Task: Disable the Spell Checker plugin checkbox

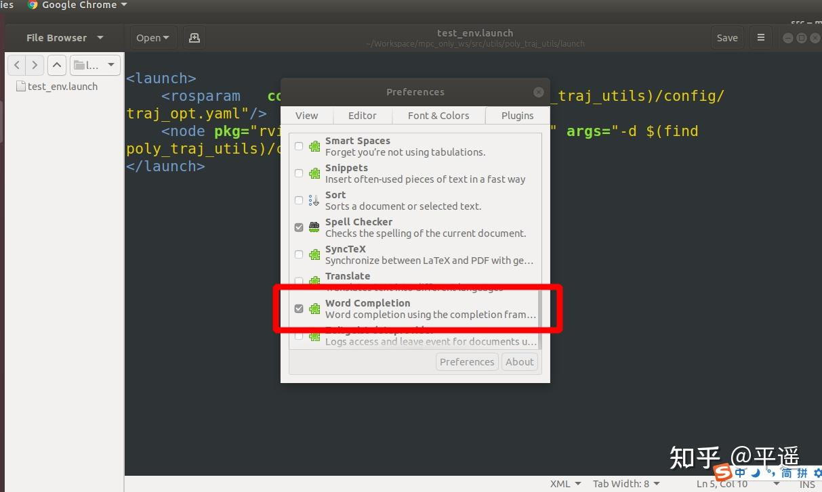Action: tap(299, 227)
